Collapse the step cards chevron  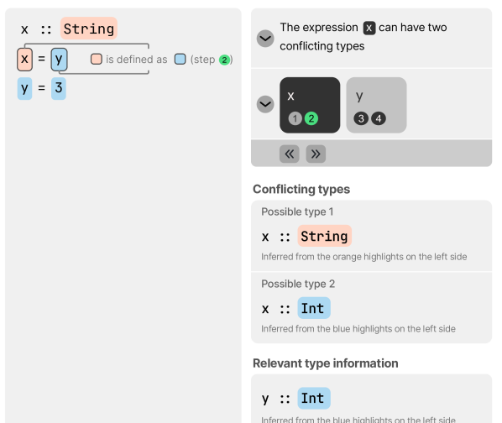265,104
